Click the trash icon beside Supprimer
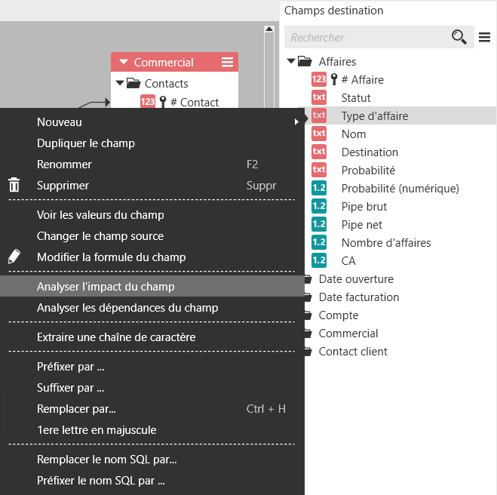 14,185
